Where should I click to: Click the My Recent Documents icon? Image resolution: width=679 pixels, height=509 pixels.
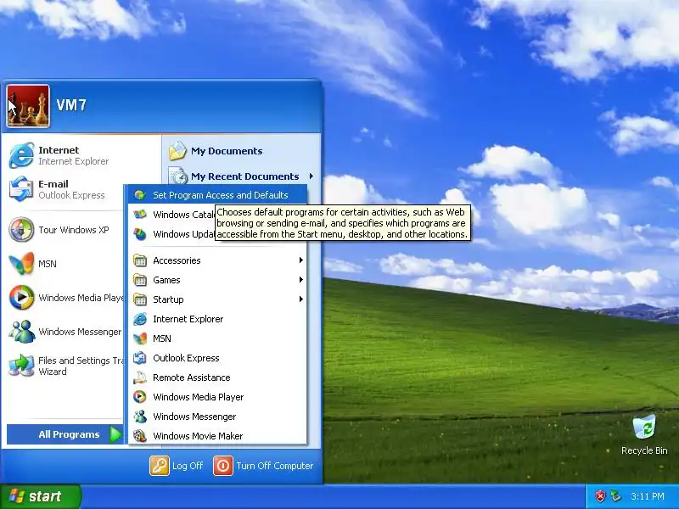coord(177,176)
